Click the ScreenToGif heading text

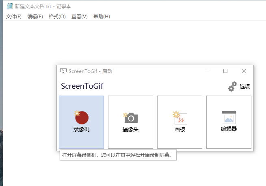pyautogui.click(x=82, y=86)
